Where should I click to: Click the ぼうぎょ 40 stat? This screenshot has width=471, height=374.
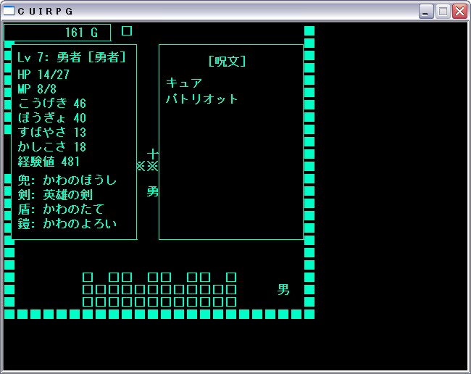coord(52,117)
